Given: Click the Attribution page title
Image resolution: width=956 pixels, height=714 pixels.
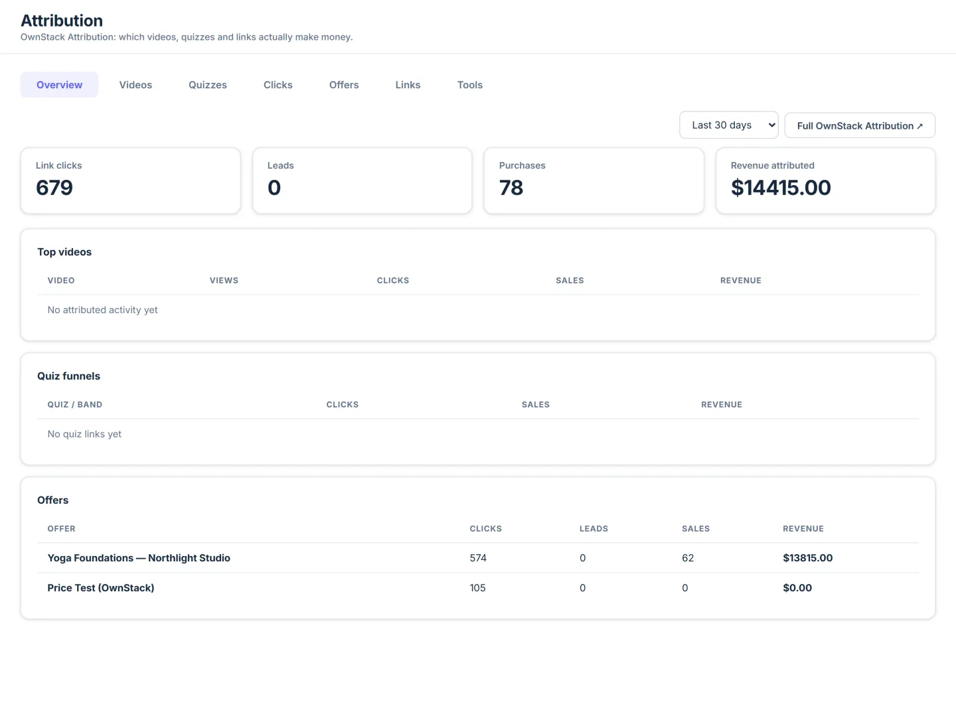Looking at the screenshot, I should [x=62, y=21].
